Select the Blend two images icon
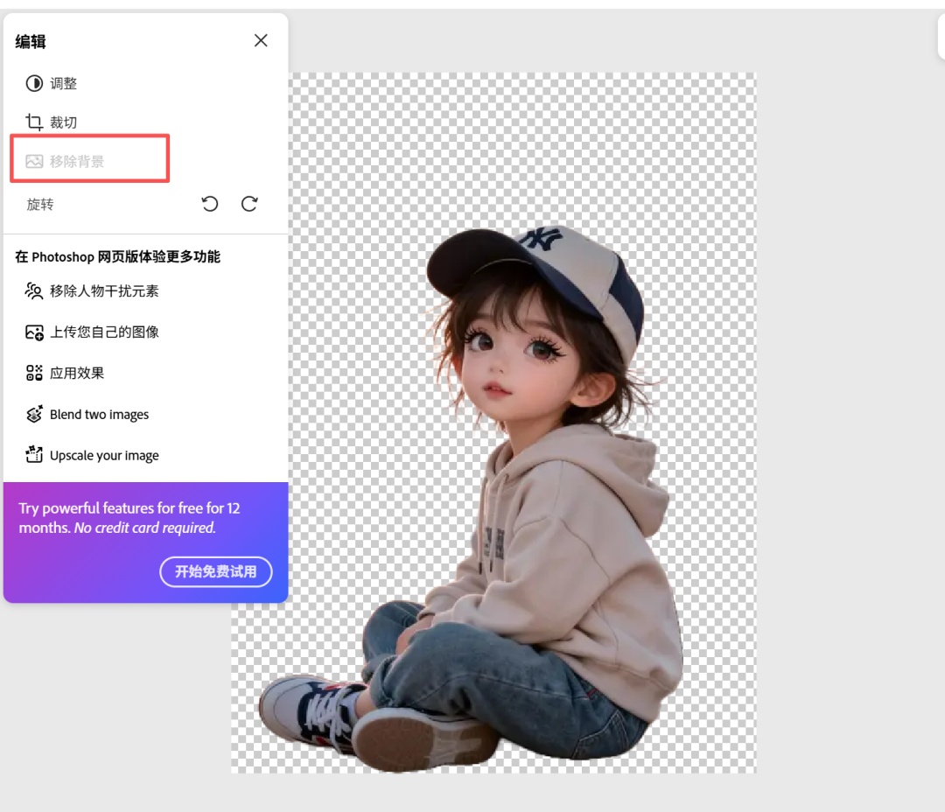 point(33,414)
